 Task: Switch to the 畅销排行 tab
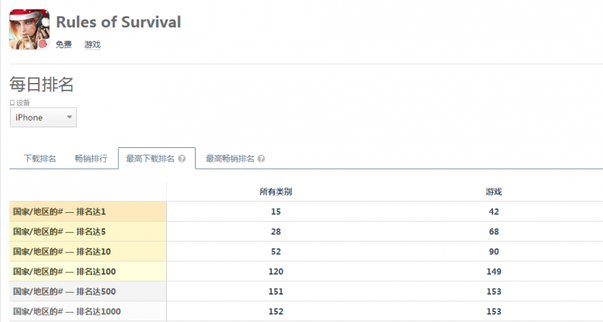click(90, 159)
